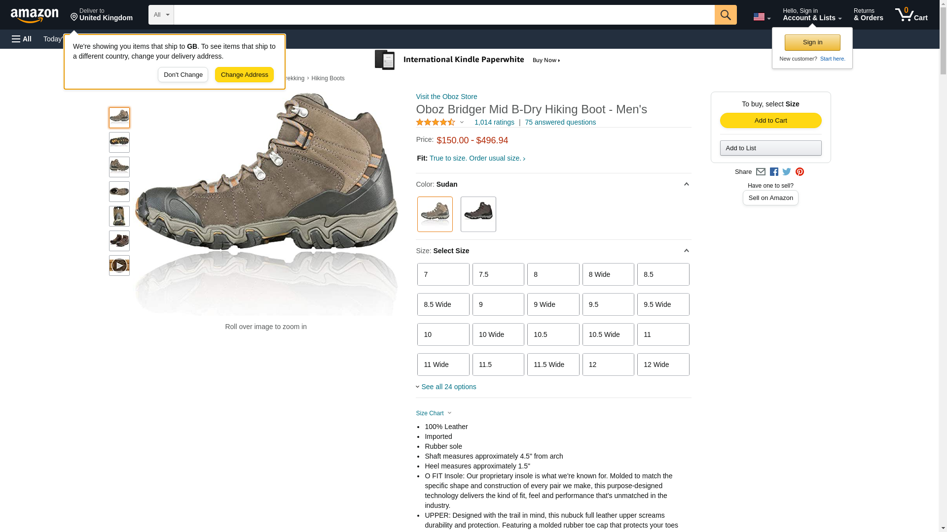
Task: Open the search category All dropdown
Action: tap(161, 15)
